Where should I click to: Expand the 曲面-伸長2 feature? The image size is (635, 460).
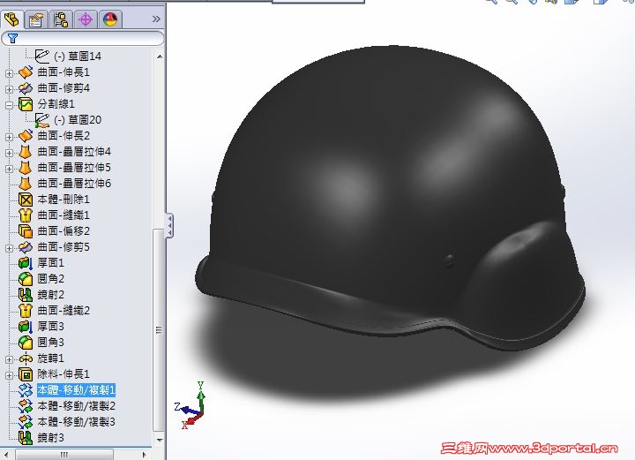10,137
